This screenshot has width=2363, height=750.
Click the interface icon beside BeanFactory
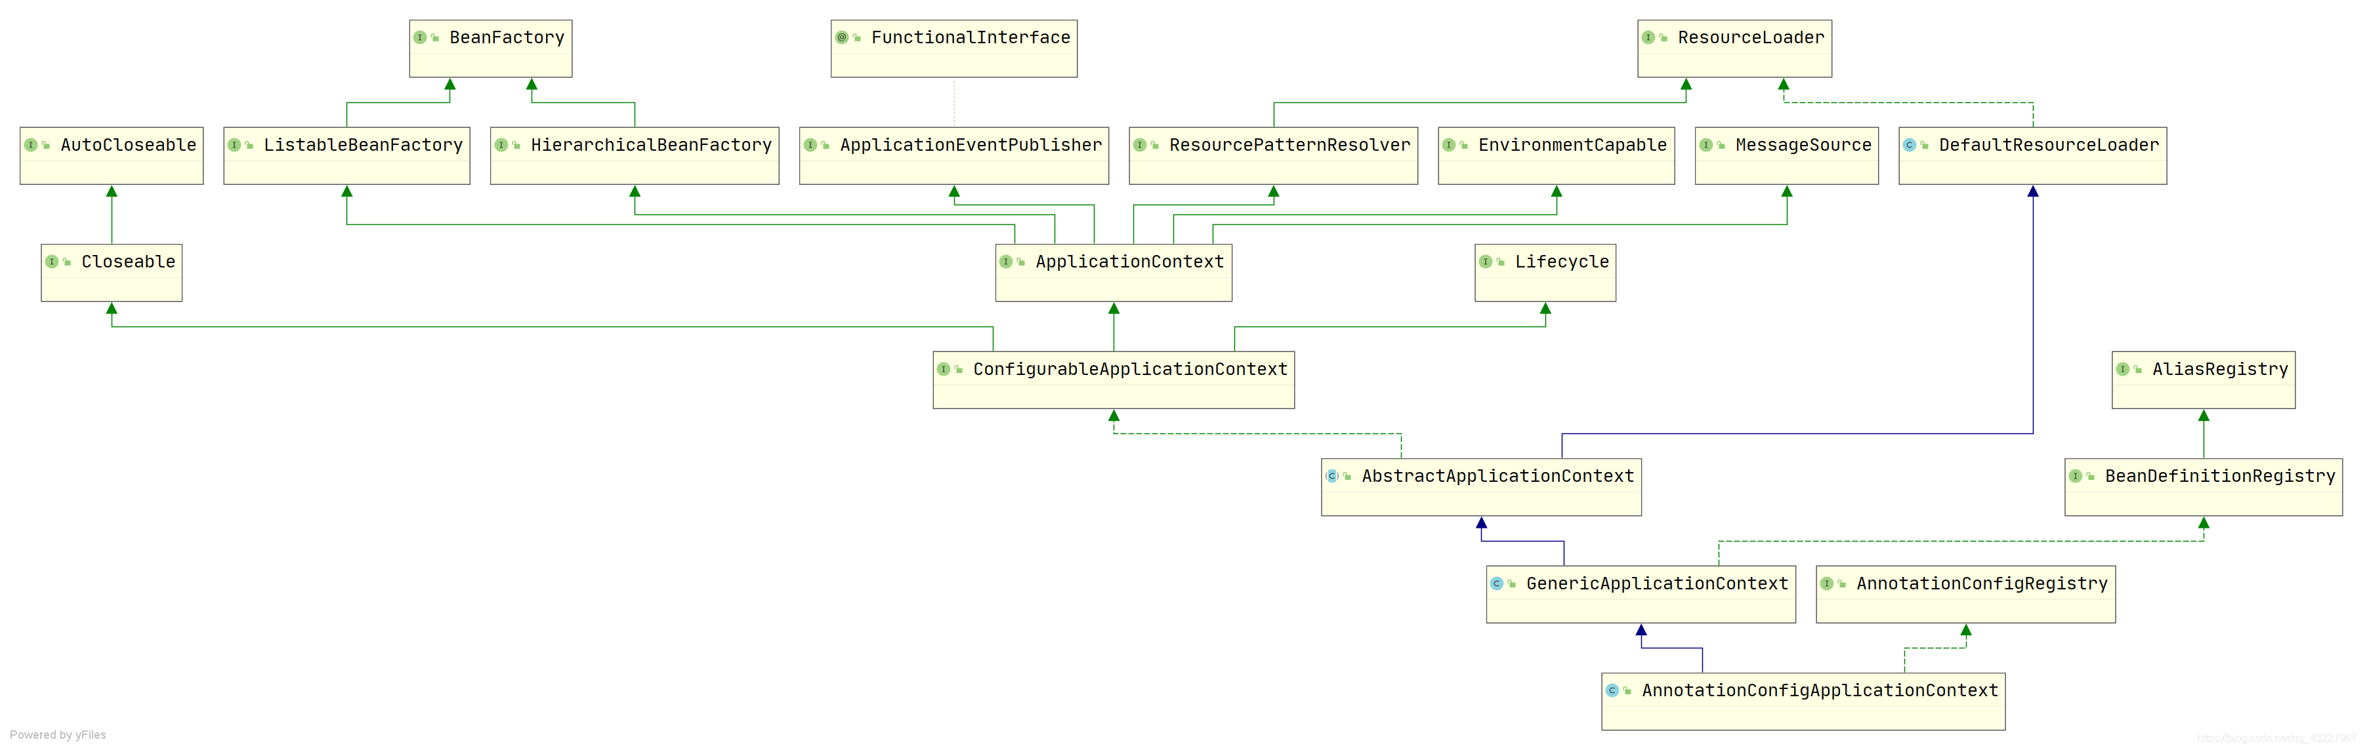click(x=419, y=37)
